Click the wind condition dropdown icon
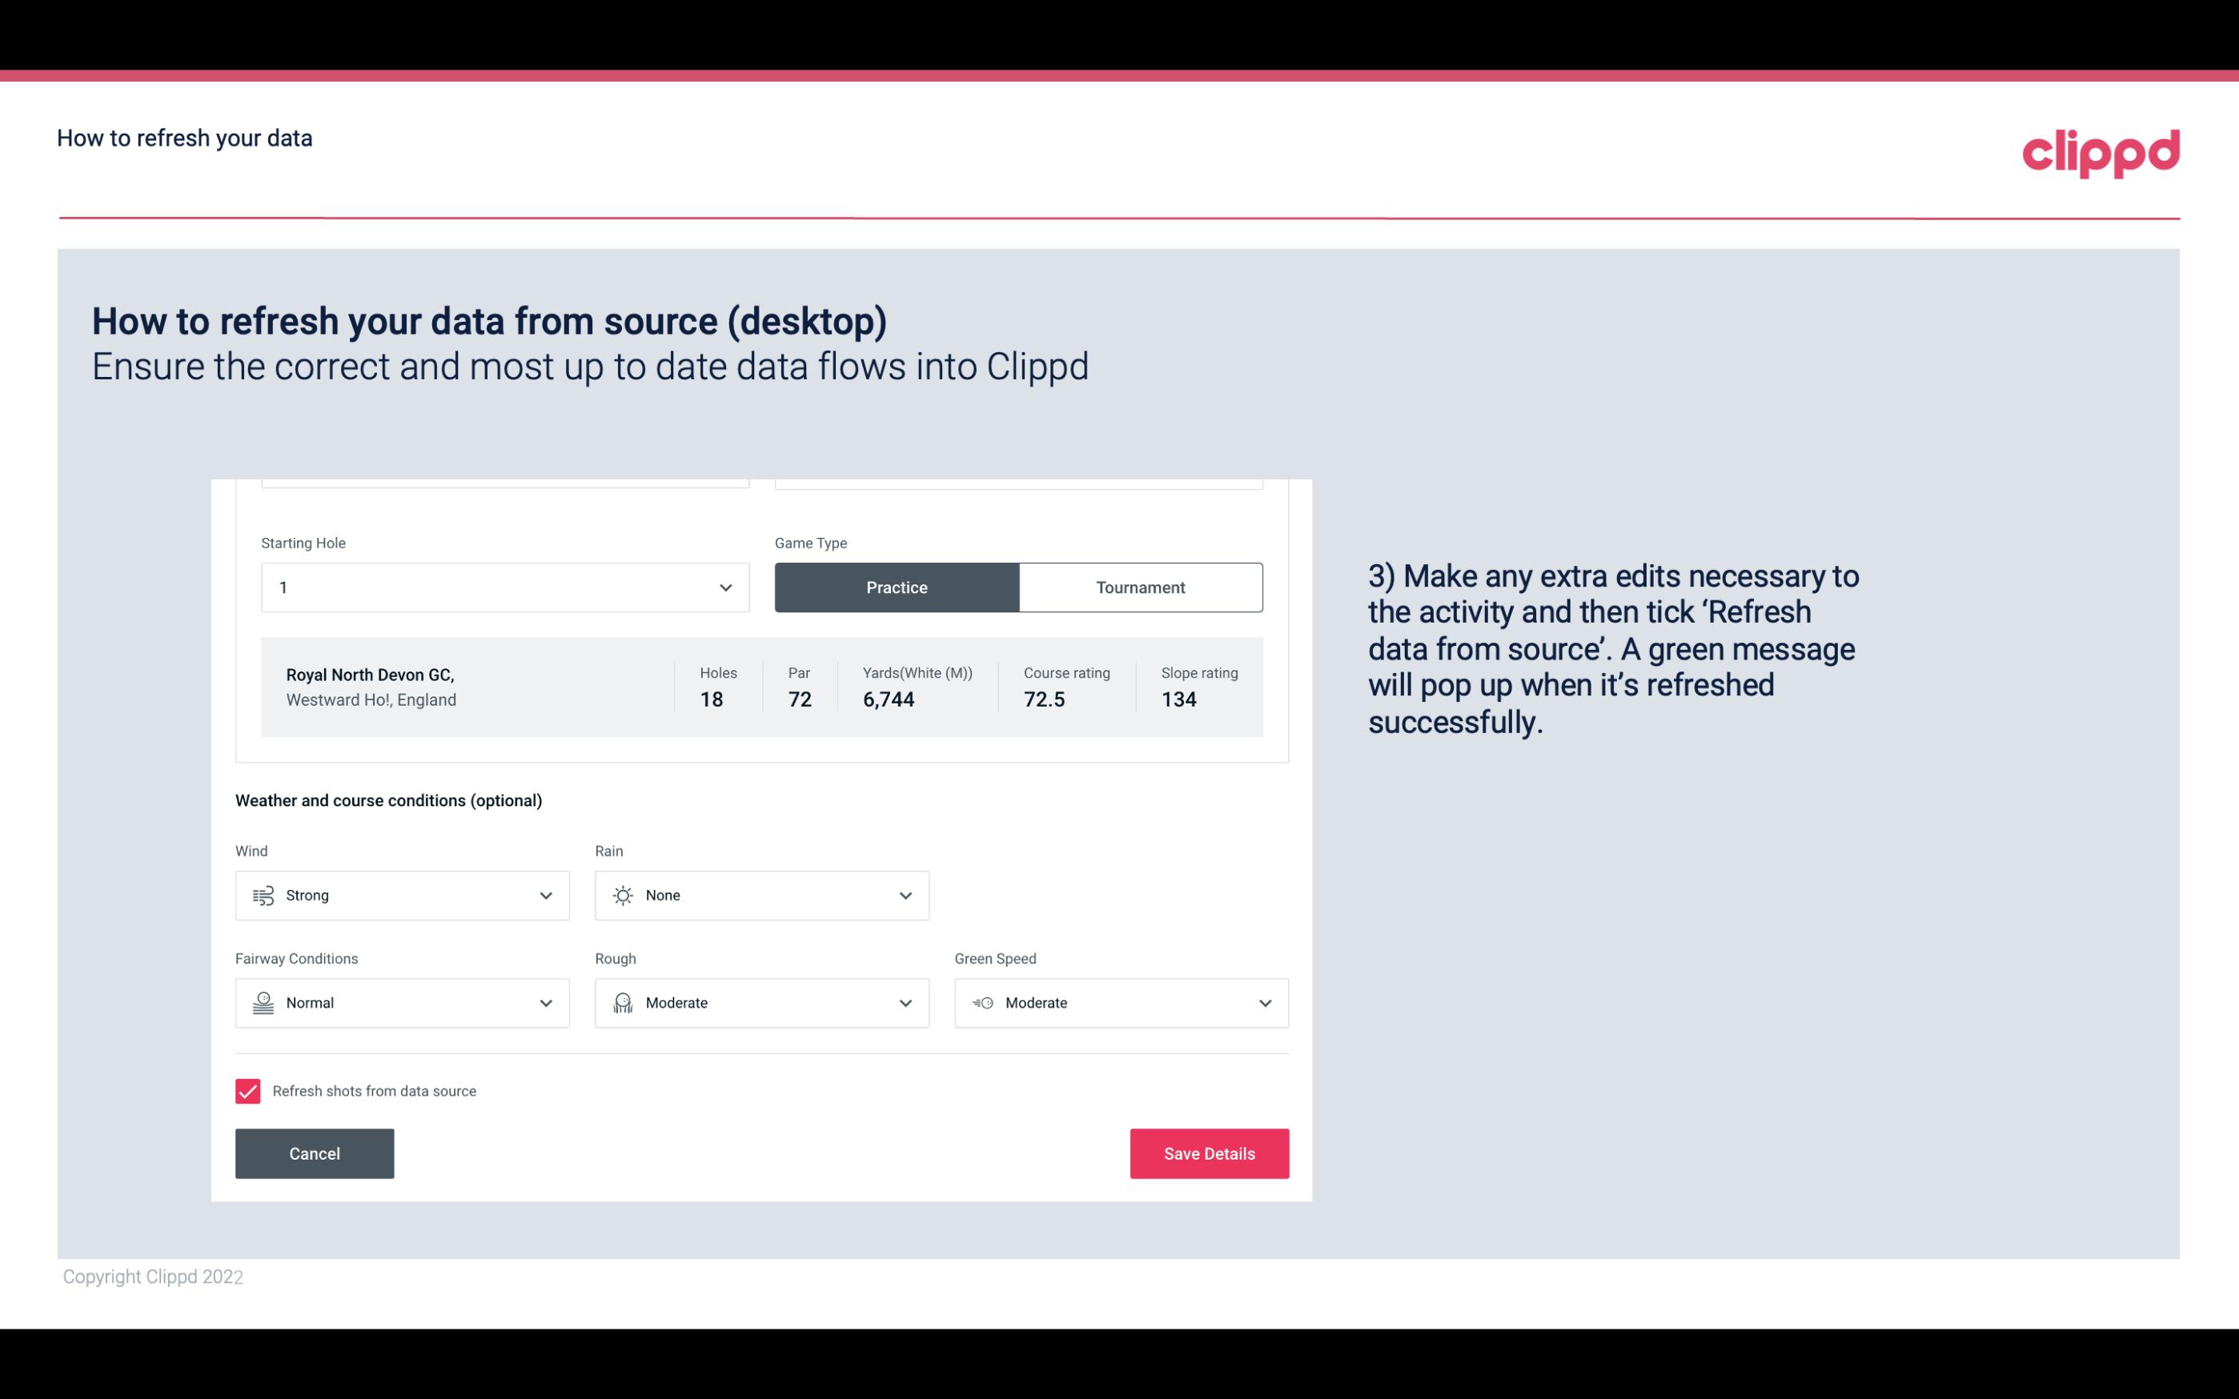Screen dimensions: 2239x1399 coord(547,895)
